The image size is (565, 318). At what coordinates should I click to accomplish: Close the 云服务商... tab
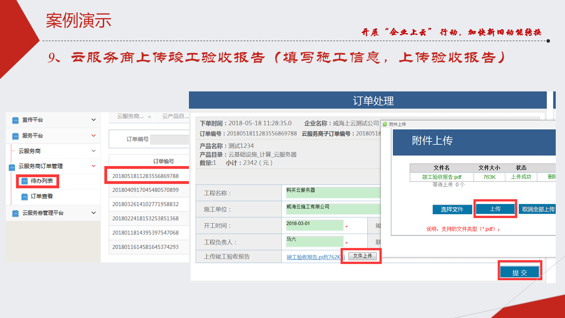(x=150, y=117)
